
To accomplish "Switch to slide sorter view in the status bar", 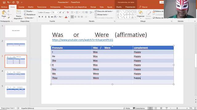I will pyautogui.click(x=156, y=108).
